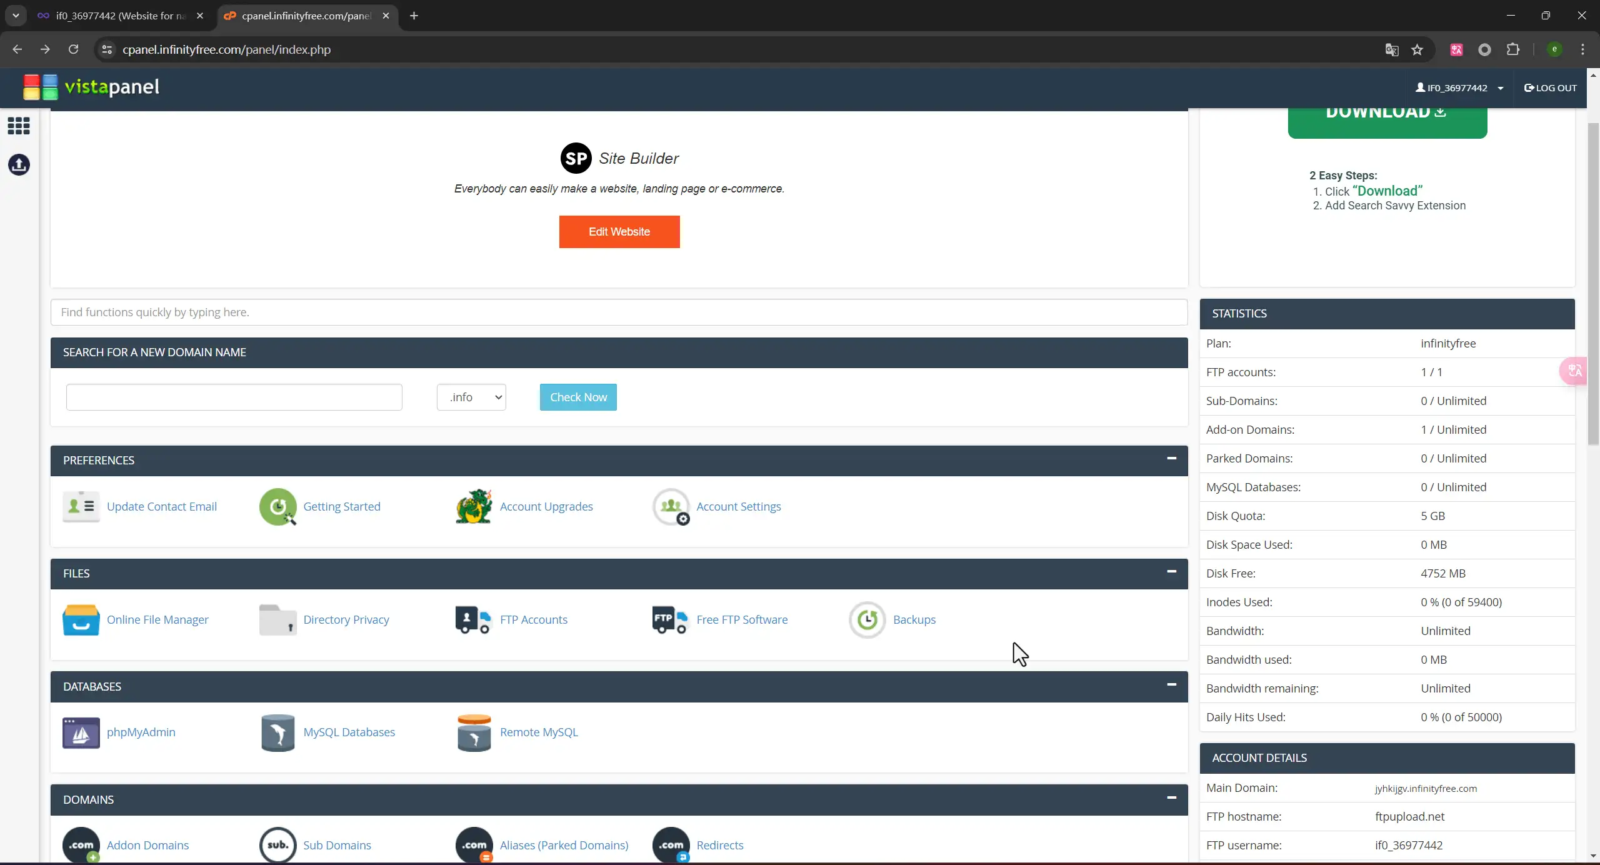Click the Backups clock icon
1600x865 pixels.
click(867, 619)
